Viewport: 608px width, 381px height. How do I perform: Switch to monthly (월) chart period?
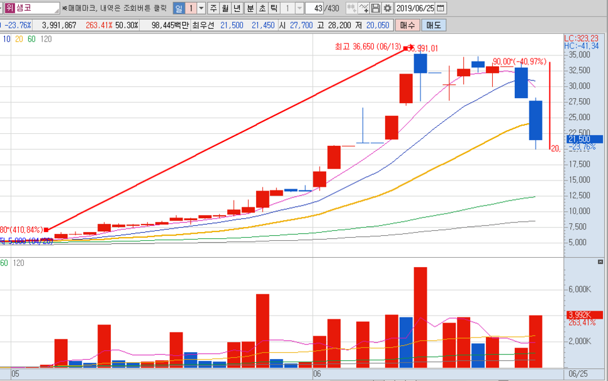point(225,8)
